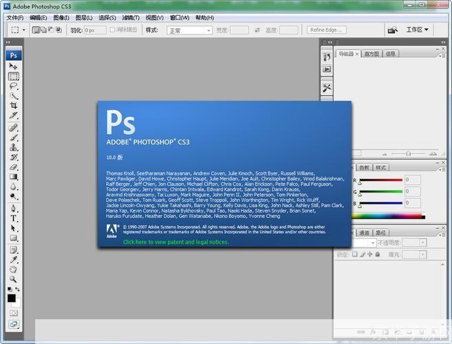
Task: Select the Slice tool
Action: click(x=13, y=115)
